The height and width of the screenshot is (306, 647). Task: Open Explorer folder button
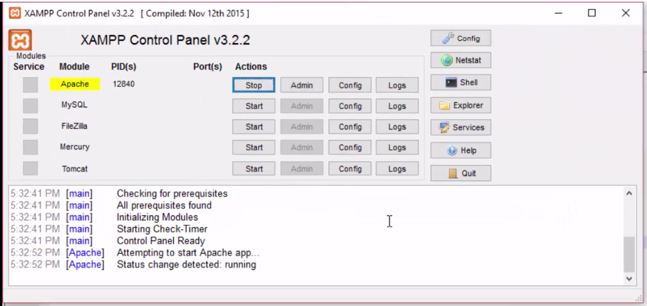pos(460,105)
